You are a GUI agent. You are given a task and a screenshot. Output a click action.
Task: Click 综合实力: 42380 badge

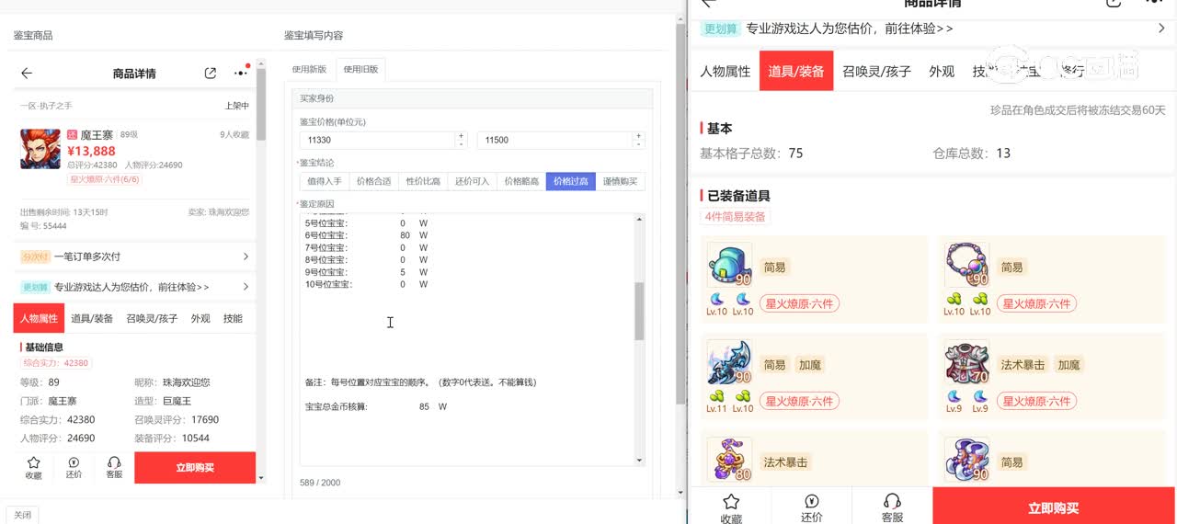click(x=56, y=363)
